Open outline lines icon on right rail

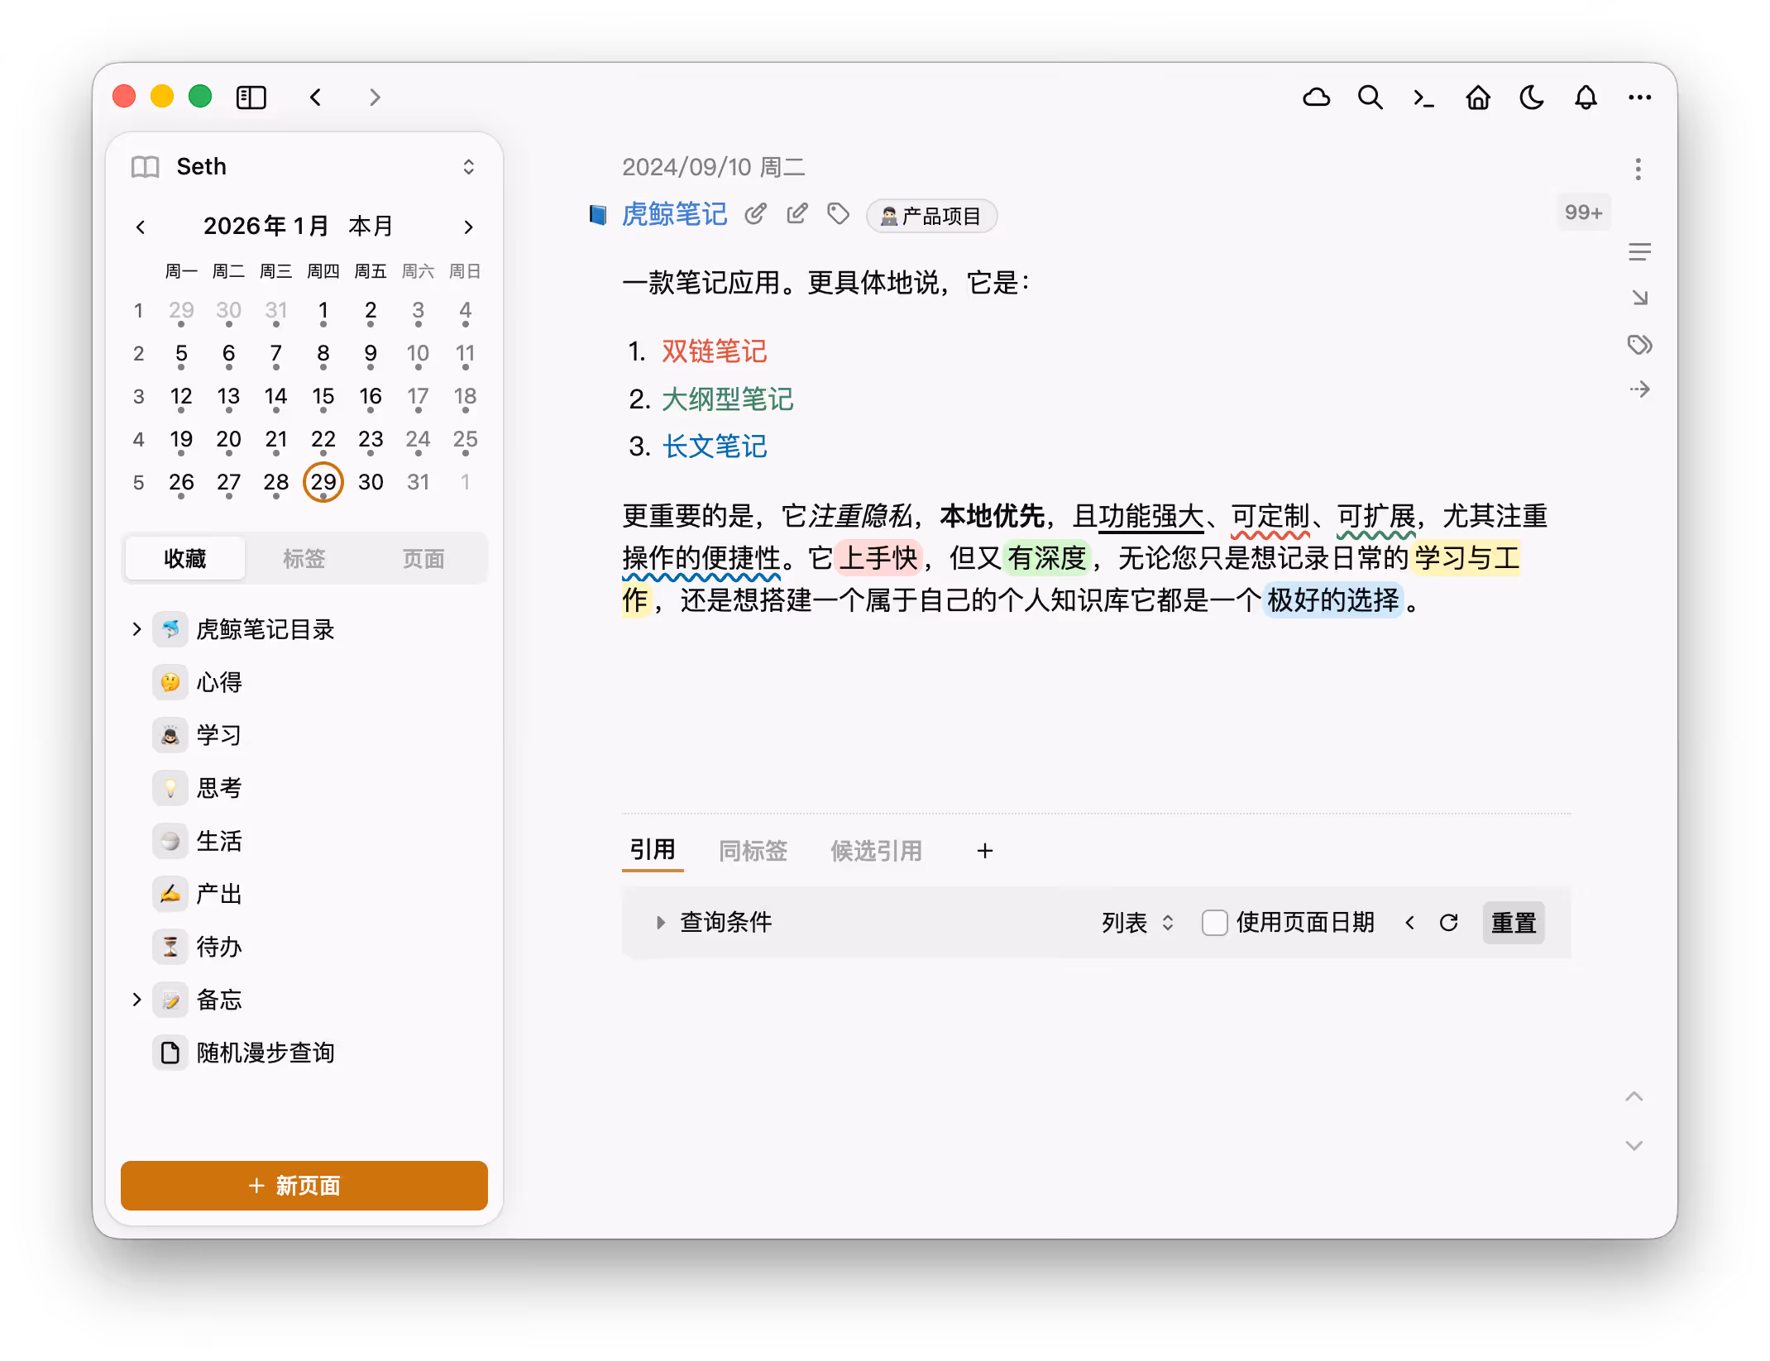pos(1639,252)
